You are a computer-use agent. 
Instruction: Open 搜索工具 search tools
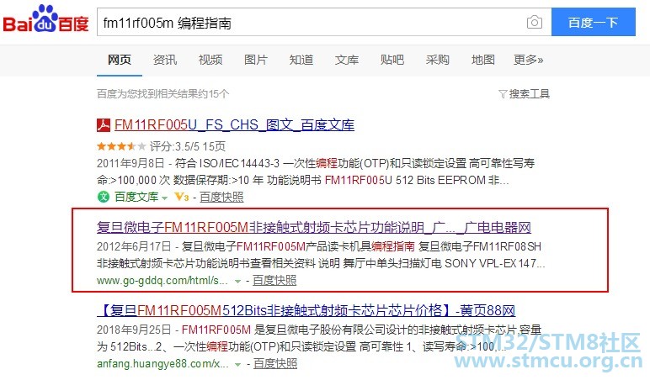[x=530, y=94]
